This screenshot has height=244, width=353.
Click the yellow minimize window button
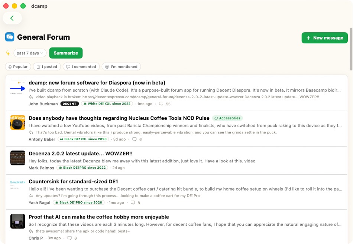(x=14, y=6)
